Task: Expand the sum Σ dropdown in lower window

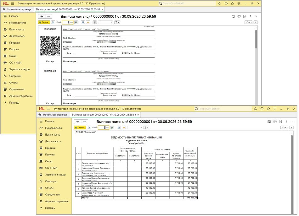Action: (x=146, y=127)
